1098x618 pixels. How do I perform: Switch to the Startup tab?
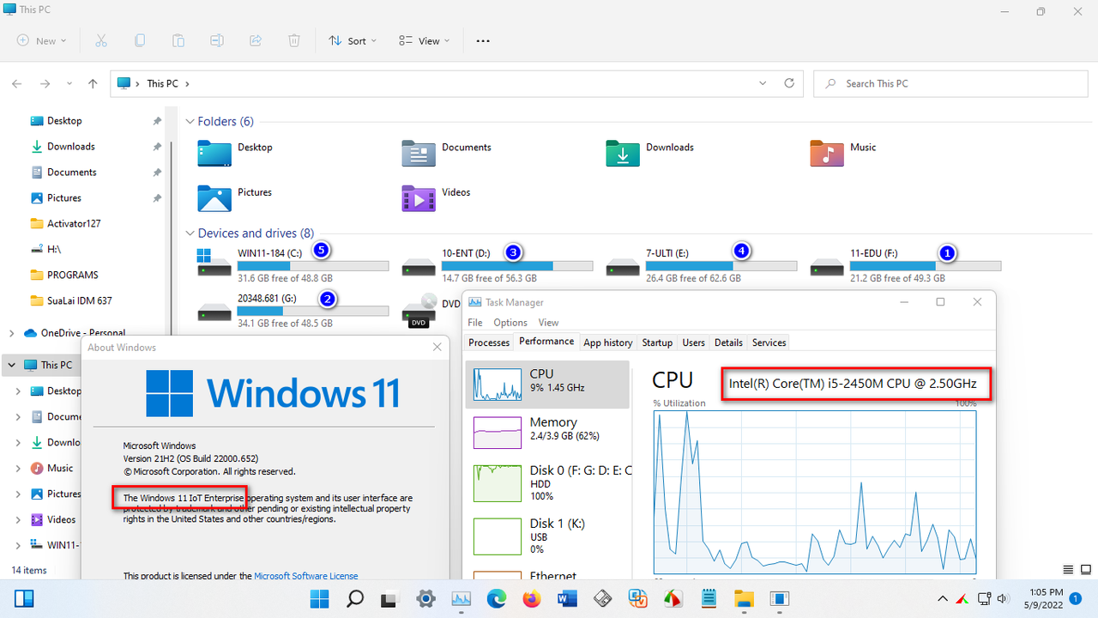pyautogui.click(x=657, y=342)
